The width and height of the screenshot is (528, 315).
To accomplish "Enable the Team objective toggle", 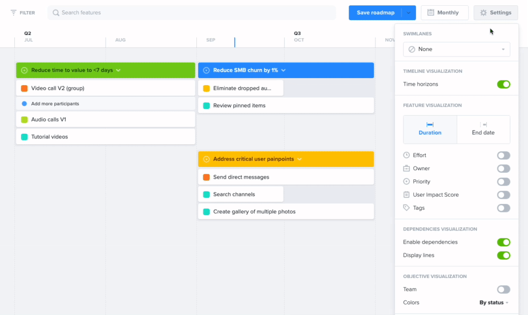I will (x=503, y=290).
